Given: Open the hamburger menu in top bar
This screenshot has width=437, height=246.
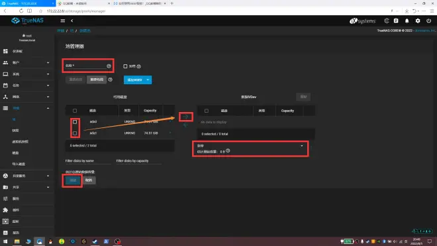Looking at the screenshot, I should [63, 21].
